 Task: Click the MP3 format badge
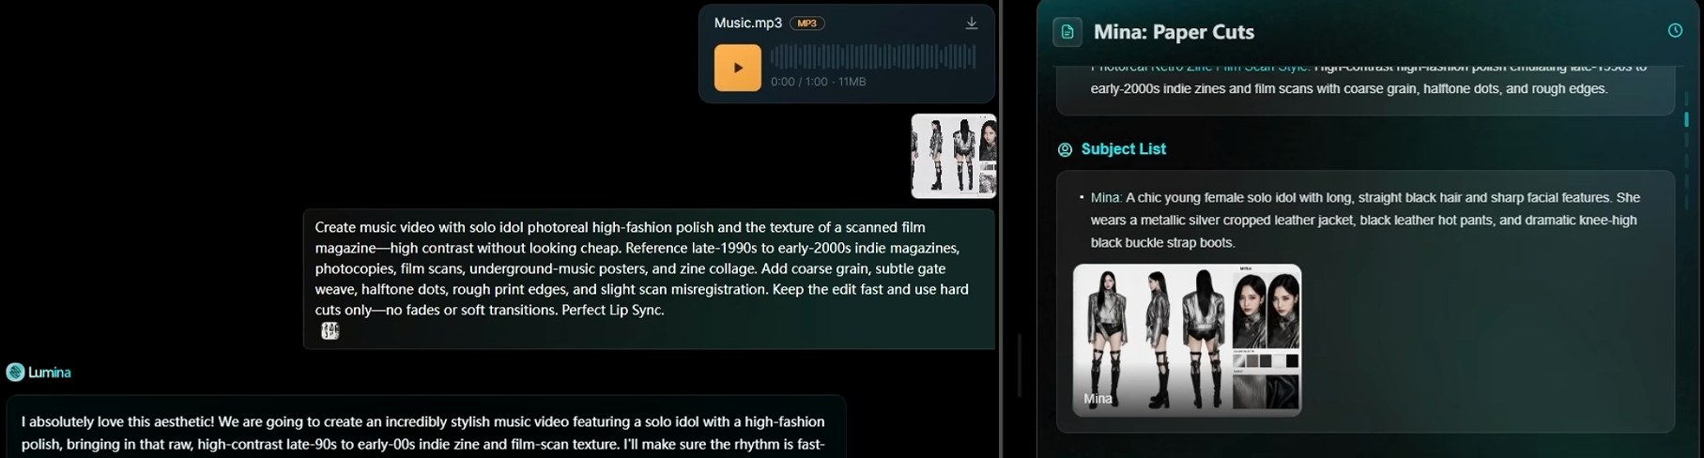806,23
